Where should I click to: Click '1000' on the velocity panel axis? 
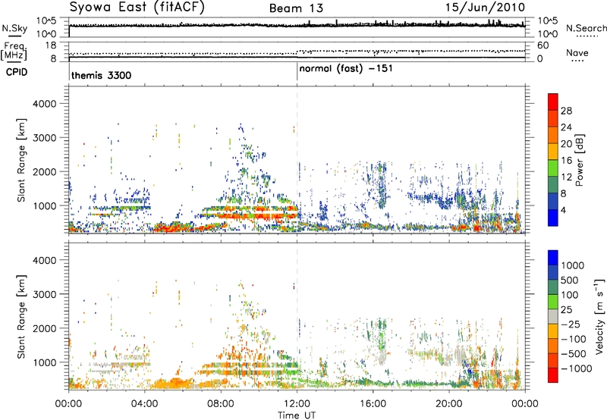(x=44, y=362)
